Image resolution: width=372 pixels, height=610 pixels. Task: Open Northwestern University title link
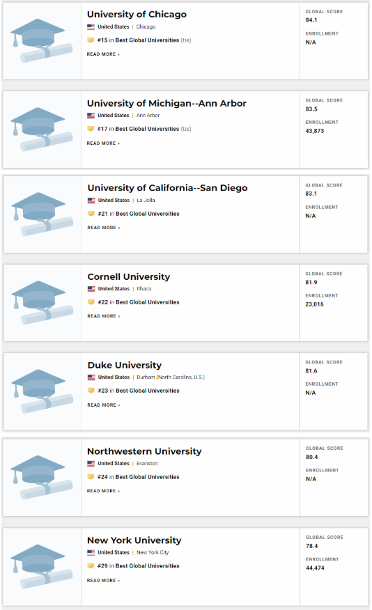coord(144,451)
